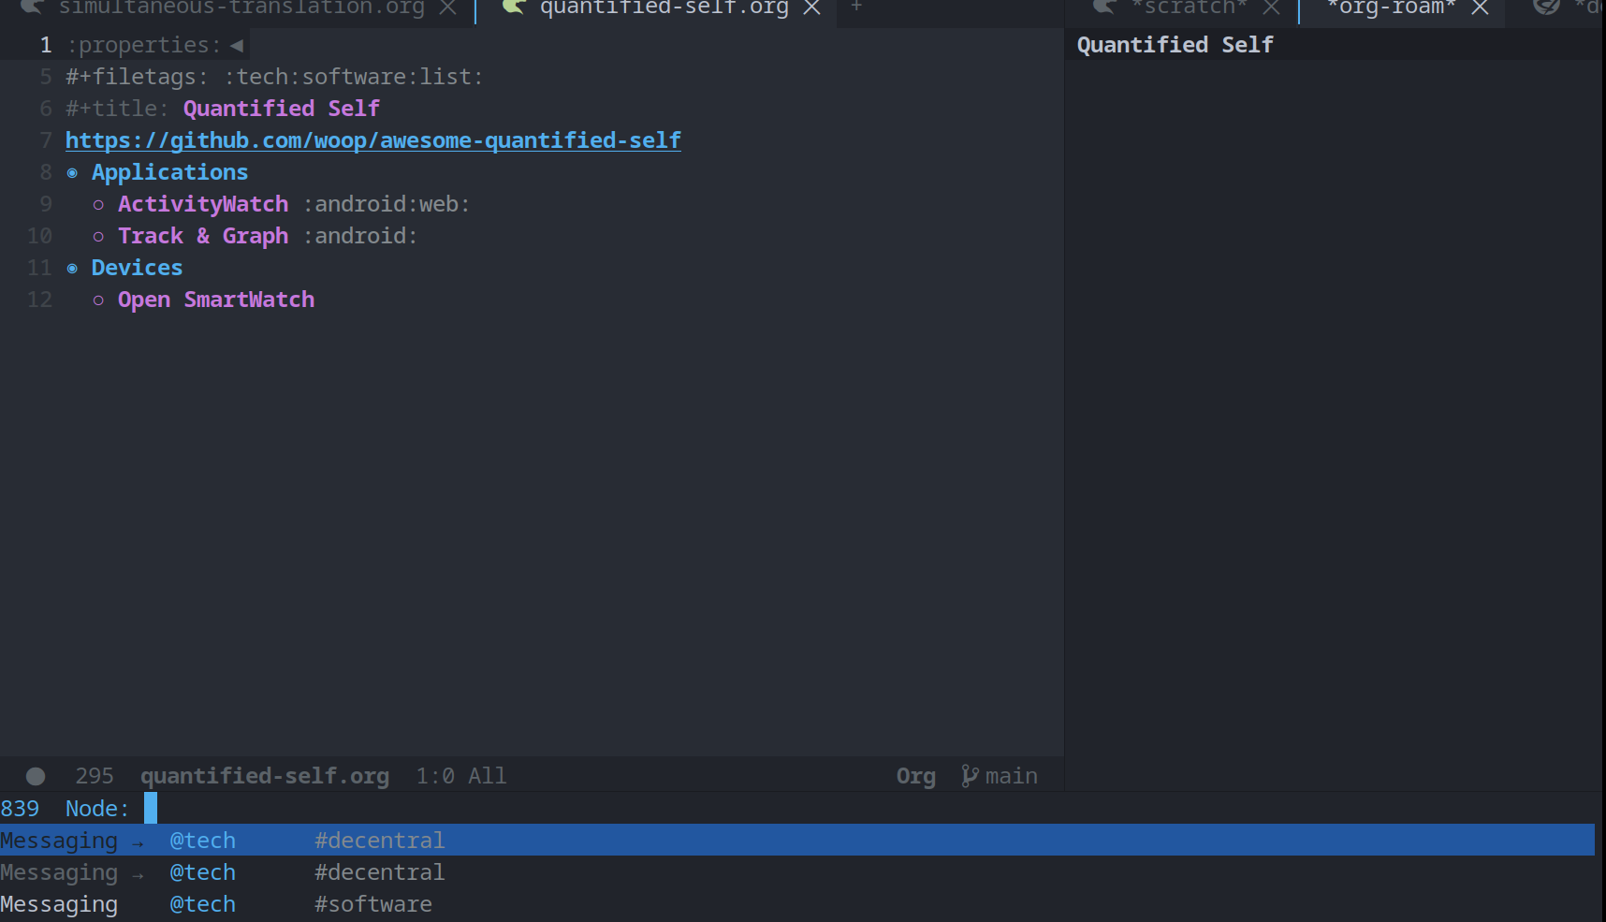Click the Track & Graph bullet to cycle folding
The image size is (1606, 922).
pos(98,236)
